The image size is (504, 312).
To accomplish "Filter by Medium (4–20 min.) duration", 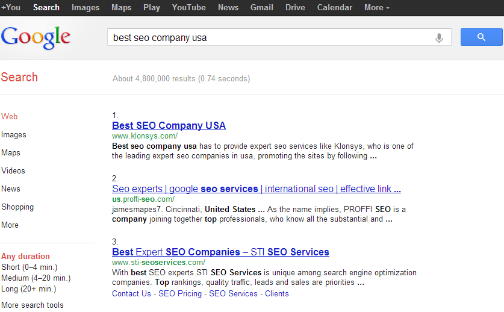I will [36, 278].
